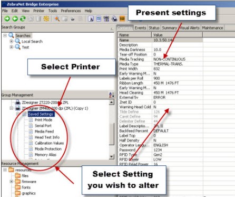The image size is (235, 197).
Task: Click the NON-CONTINUOUS Media Tracking value
Action: 170,59
